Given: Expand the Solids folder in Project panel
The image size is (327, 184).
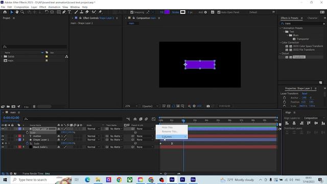Looking at the screenshot, I should click(2, 57).
